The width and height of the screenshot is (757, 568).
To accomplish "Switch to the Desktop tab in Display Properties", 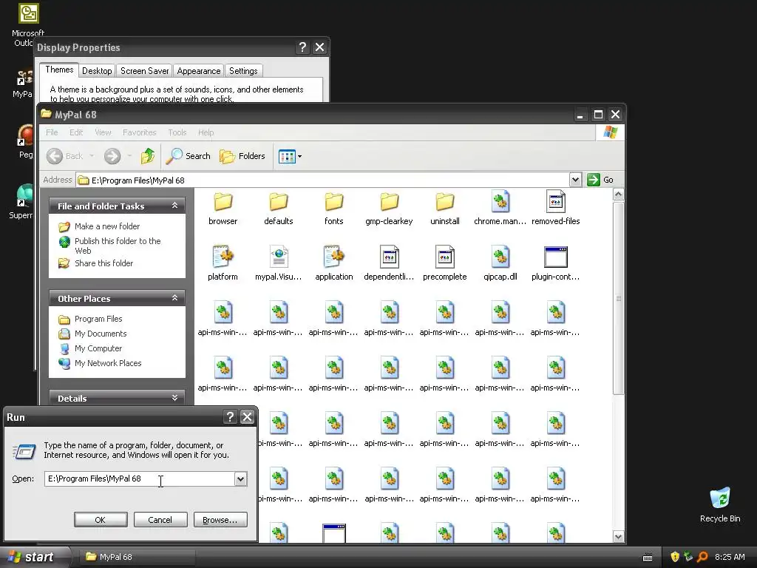I will click(97, 71).
